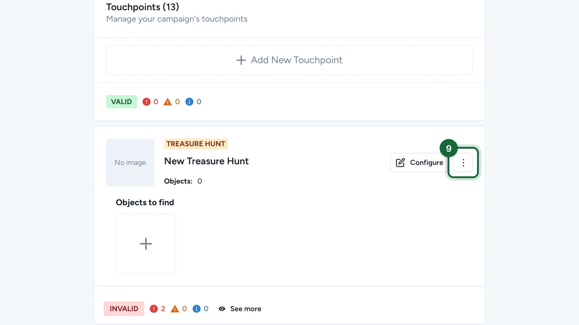Image resolution: width=579 pixels, height=325 pixels.
Task: Open the three-dot menu for New Treasure Hunt
Action: [463, 162]
